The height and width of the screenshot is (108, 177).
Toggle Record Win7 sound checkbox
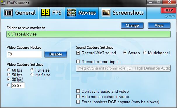click(78, 53)
